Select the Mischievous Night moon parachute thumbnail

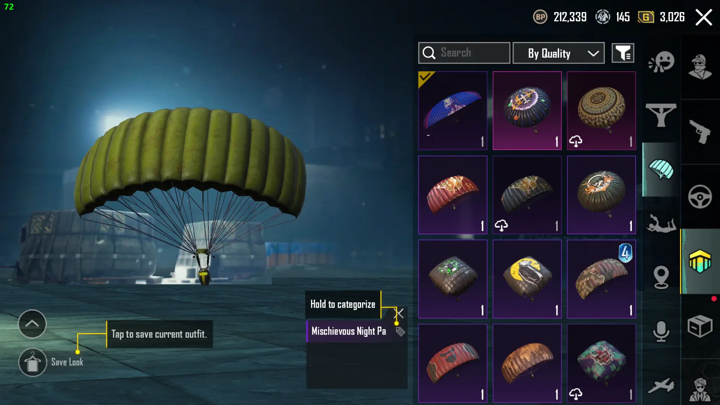coord(527,279)
